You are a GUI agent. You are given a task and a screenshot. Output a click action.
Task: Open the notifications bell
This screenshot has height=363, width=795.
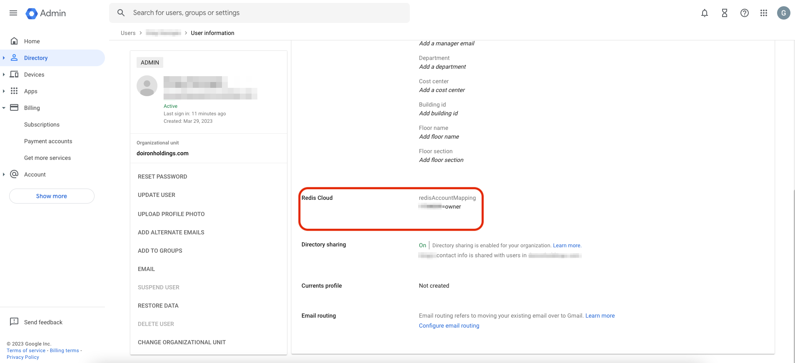point(704,13)
